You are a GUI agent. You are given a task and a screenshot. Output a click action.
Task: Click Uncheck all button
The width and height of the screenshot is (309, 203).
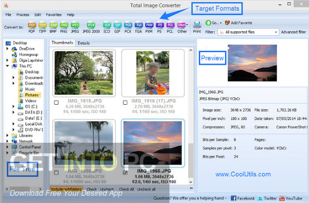[146, 189]
